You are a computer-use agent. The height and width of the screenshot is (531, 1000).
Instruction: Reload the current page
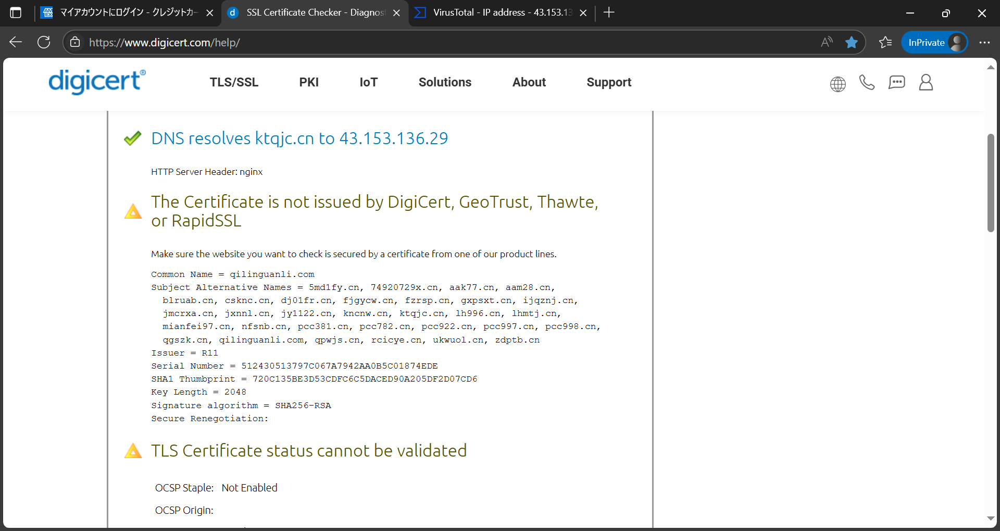pyautogui.click(x=44, y=42)
